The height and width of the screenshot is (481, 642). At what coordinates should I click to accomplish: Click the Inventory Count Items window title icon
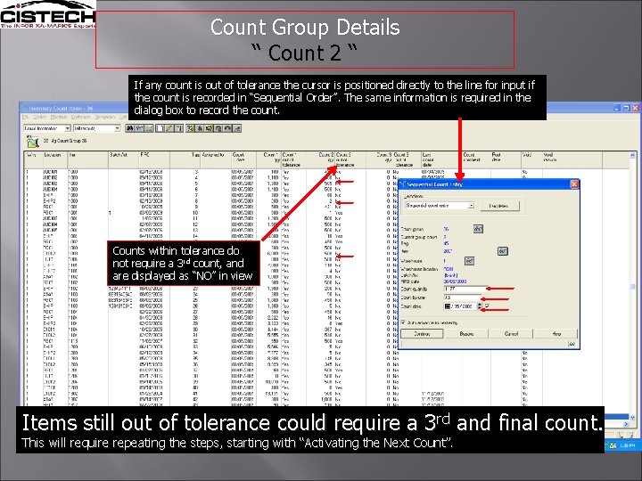point(24,108)
